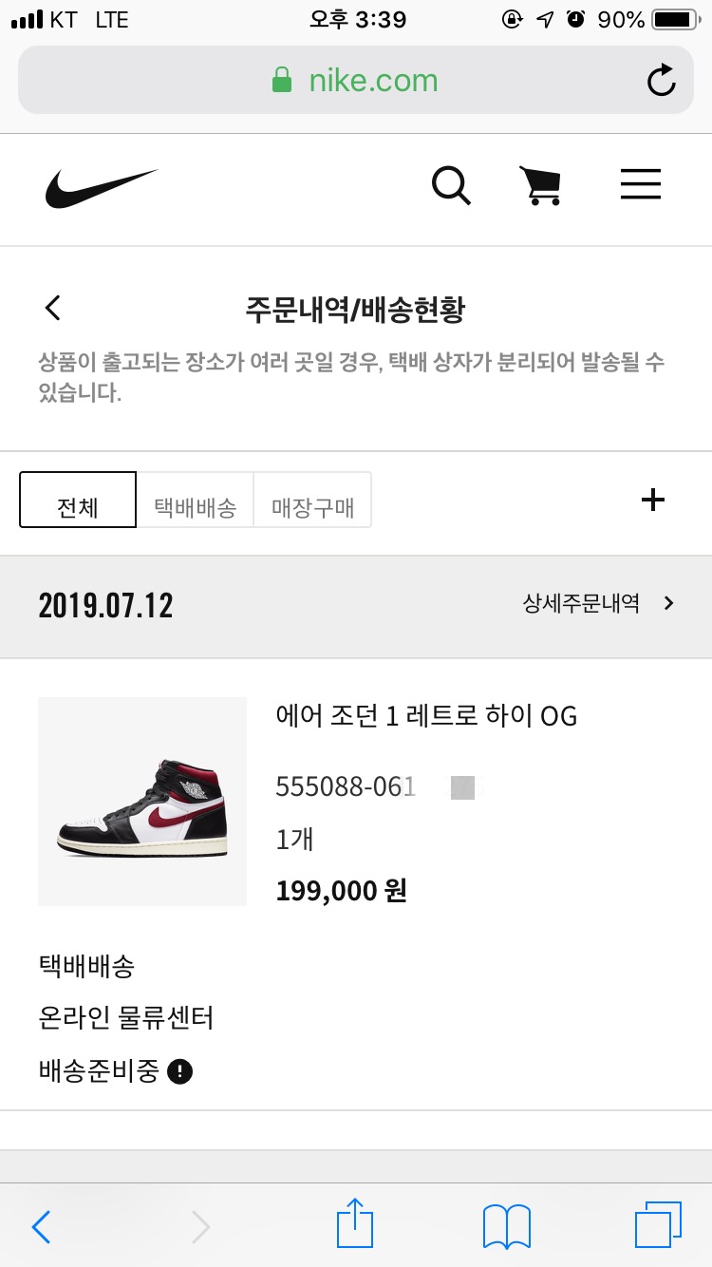
Task: Switch to the 택배배송 tab
Action: pos(196,500)
